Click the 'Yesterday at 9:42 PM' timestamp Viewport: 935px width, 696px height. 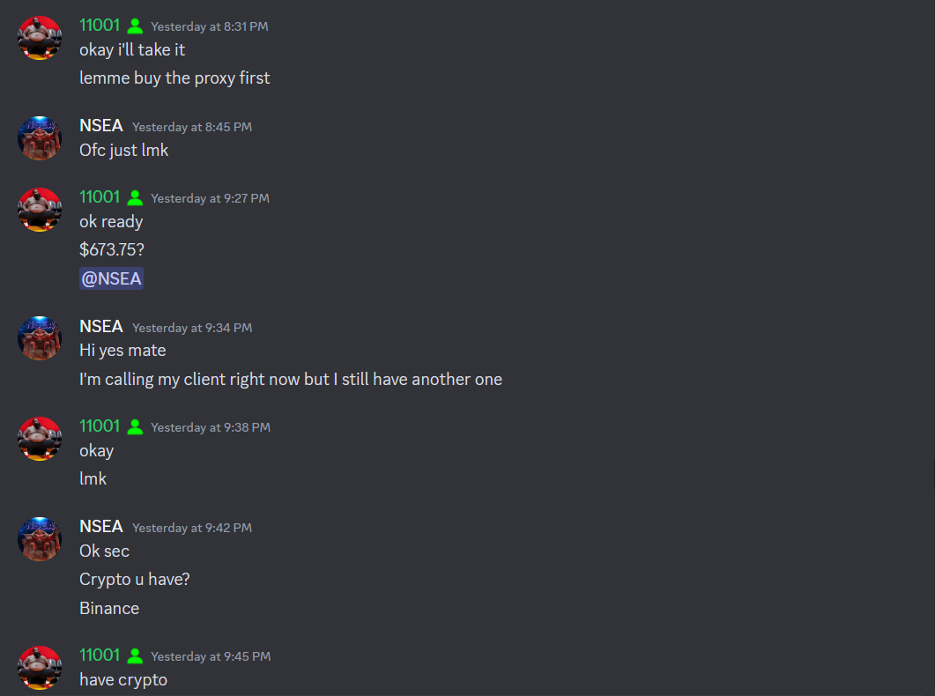(192, 528)
